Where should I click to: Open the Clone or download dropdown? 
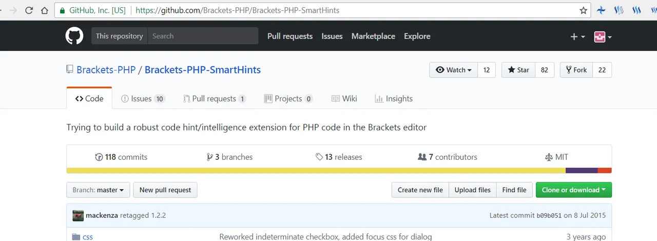[x=574, y=190]
